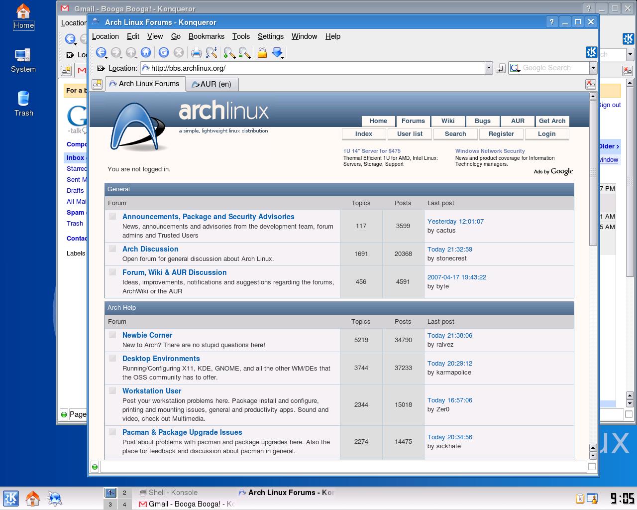637x510 pixels.
Task: Open the Klipper clipboard tray icon
Action: (580, 498)
